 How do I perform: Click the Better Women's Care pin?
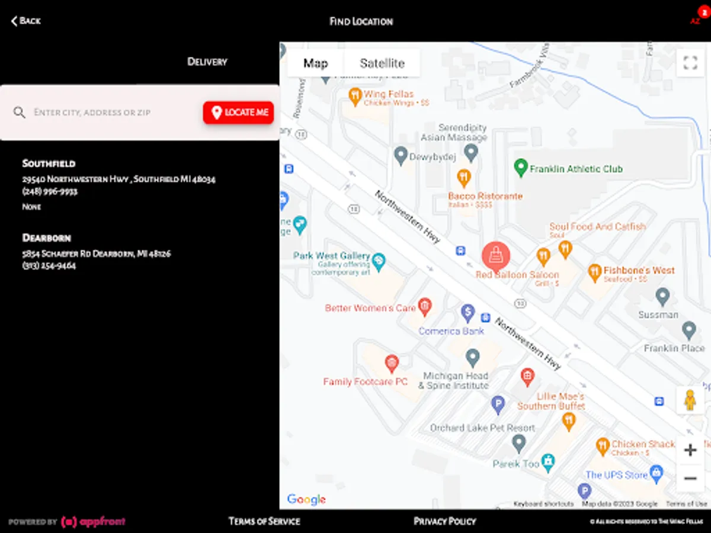click(x=424, y=307)
